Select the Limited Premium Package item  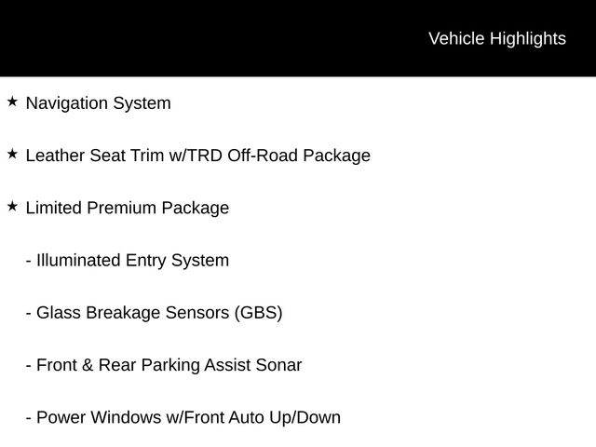click(128, 209)
